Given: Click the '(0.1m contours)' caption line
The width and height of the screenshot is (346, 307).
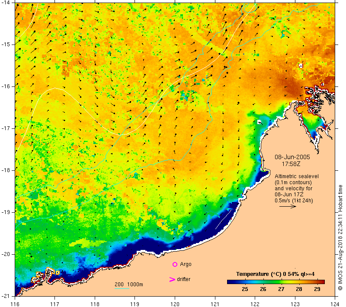Looking at the screenshot, I should (293, 182).
